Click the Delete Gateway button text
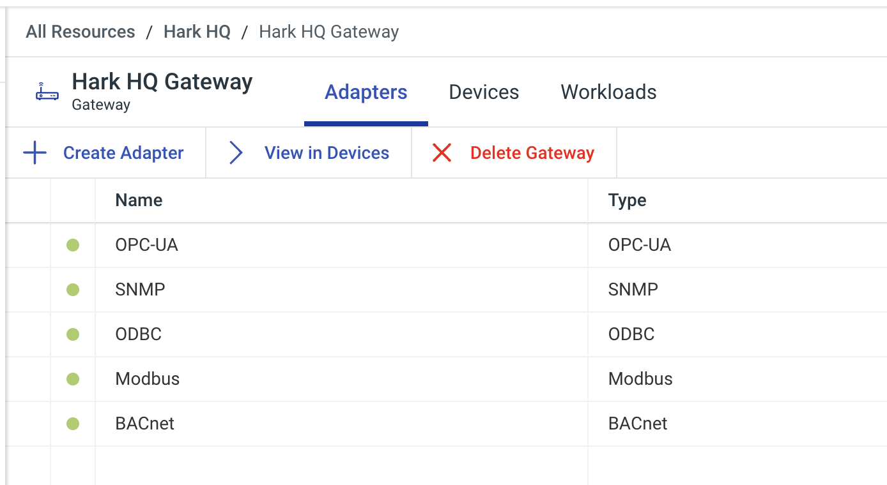 pos(532,153)
